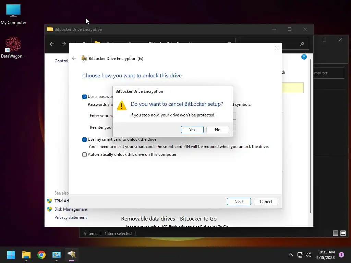Open the notification badge icon
Image resolution: width=351 pixels, height=263 pixels.
[341, 255]
